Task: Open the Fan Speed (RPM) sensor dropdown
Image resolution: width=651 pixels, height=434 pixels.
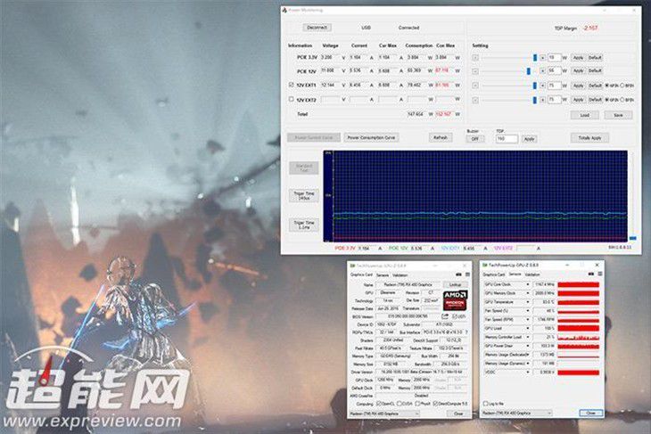Action: (528, 319)
